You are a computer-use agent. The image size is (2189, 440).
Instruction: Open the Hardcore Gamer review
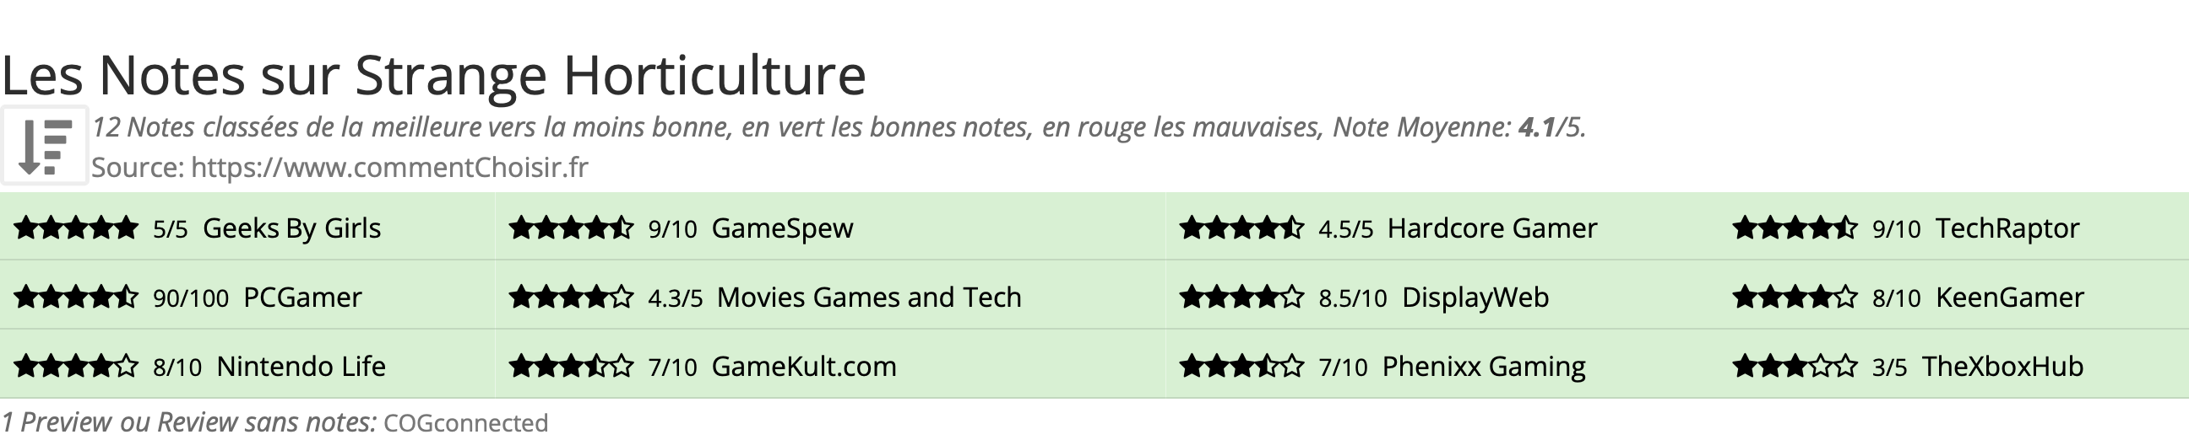click(1492, 228)
